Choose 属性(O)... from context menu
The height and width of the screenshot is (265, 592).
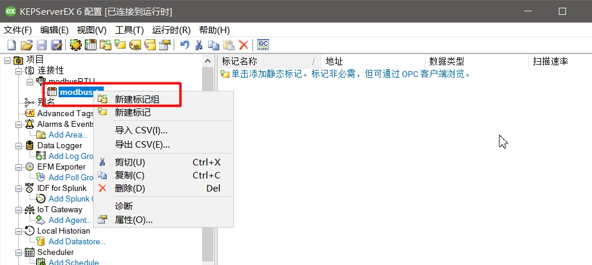pyautogui.click(x=164, y=220)
